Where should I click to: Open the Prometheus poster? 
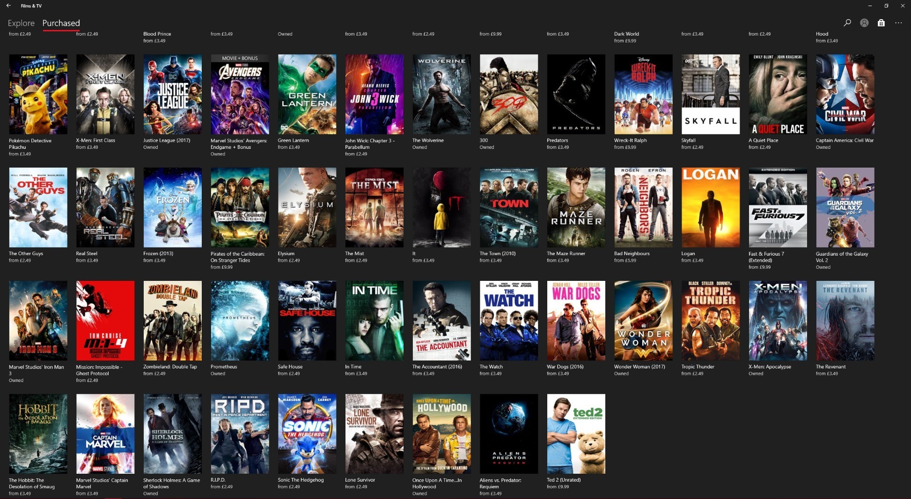point(240,321)
